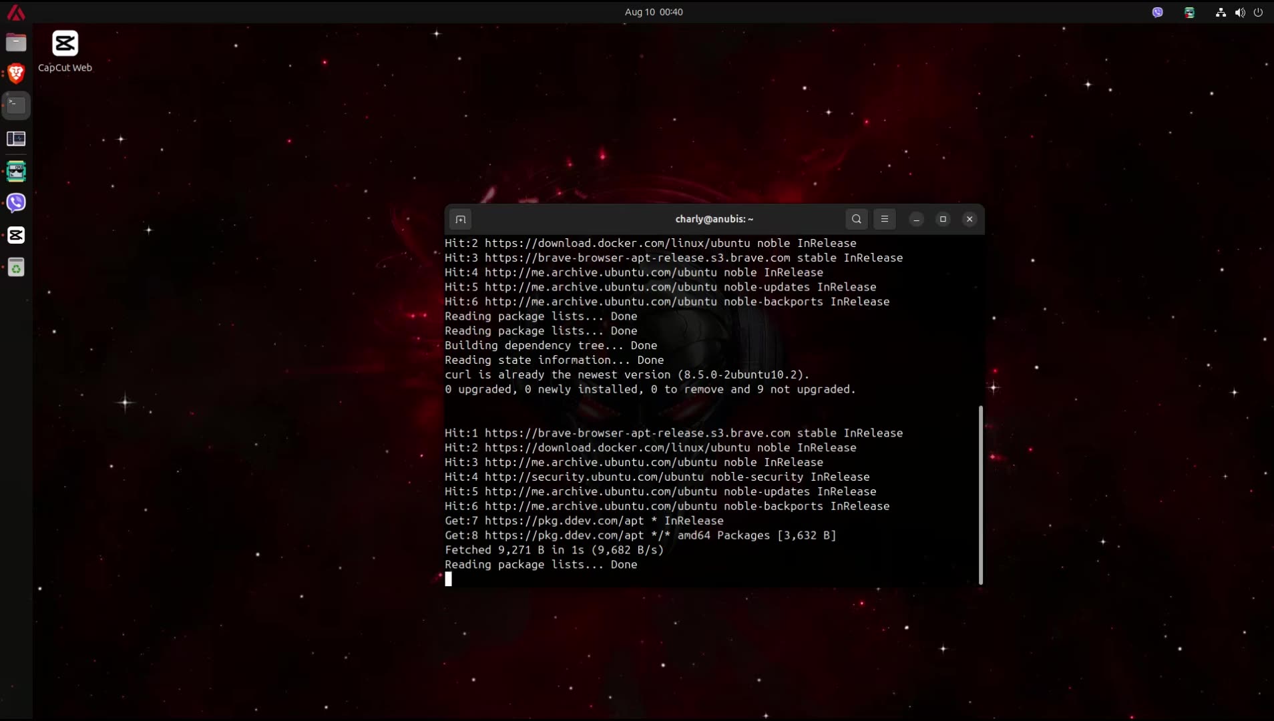Click the distro logo at top of the dock

pyautogui.click(x=16, y=11)
